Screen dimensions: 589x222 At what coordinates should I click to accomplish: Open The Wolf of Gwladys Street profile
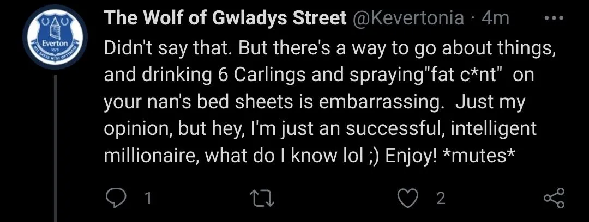pos(225,19)
